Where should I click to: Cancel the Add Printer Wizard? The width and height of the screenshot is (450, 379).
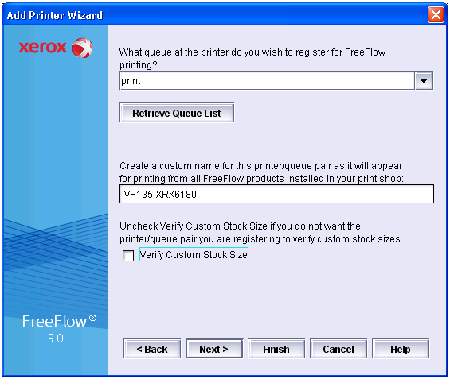pyautogui.click(x=338, y=349)
